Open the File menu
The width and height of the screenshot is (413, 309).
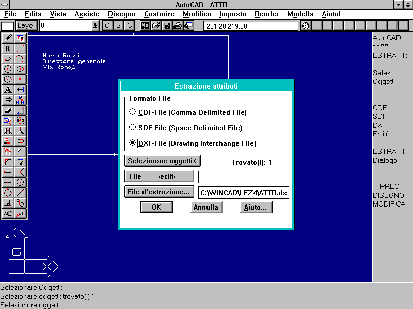pos(10,14)
